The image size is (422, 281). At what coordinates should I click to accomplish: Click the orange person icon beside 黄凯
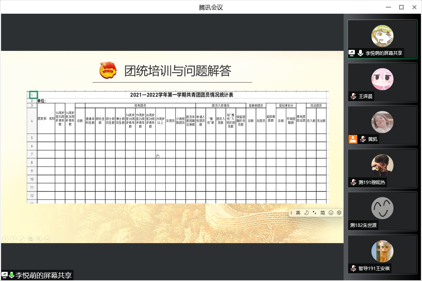353,139
